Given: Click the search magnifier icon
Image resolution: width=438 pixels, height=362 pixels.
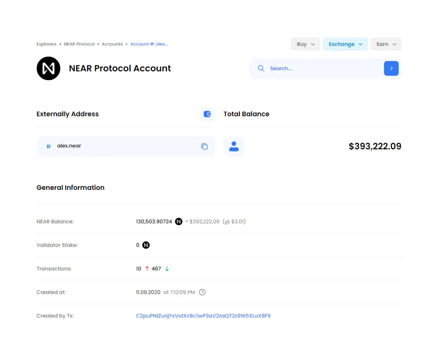Looking at the screenshot, I should (261, 68).
